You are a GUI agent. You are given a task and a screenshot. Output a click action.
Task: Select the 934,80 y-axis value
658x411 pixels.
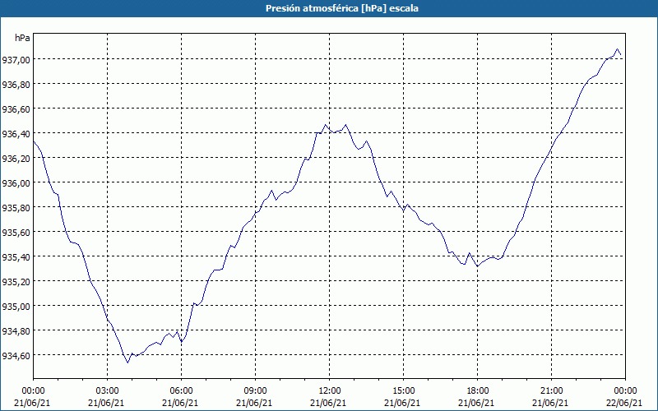point(16,332)
